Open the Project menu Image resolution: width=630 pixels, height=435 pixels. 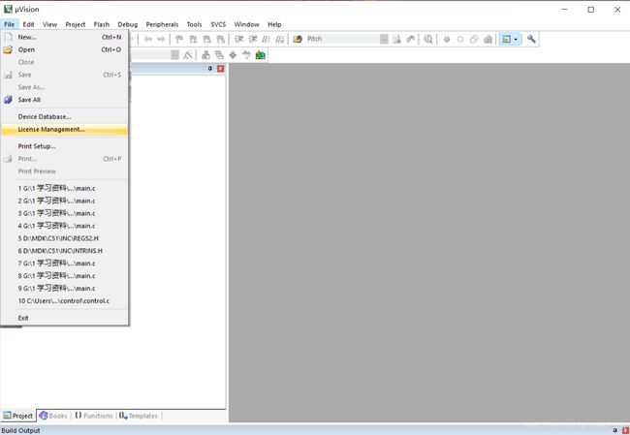76,24
